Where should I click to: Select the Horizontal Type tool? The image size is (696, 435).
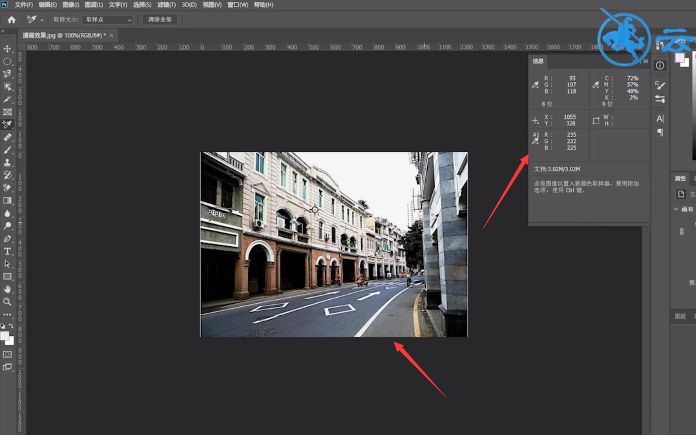[x=7, y=251]
